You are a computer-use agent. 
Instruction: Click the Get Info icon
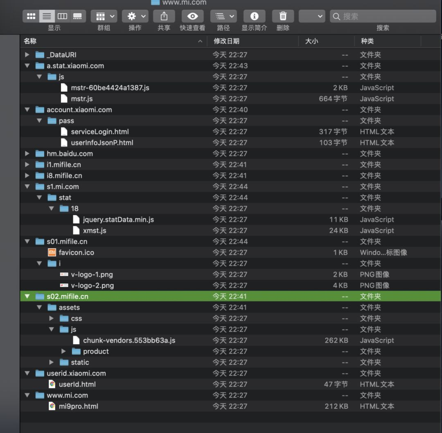[254, 16]
